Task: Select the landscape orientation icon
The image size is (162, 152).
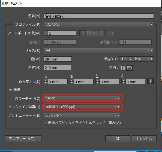Action: pos(130,68)
